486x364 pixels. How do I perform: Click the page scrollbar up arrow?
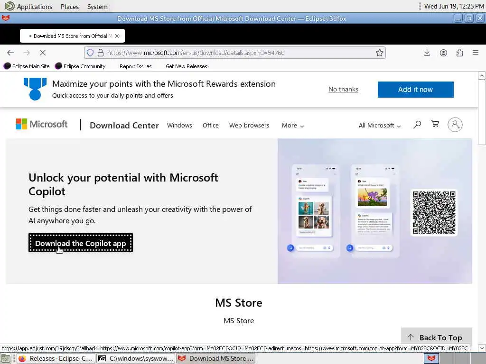(482, 75)
